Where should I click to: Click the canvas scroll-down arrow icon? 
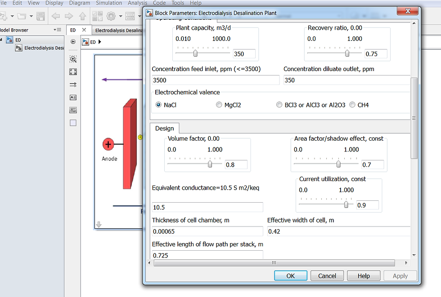[x=99, y=225]
